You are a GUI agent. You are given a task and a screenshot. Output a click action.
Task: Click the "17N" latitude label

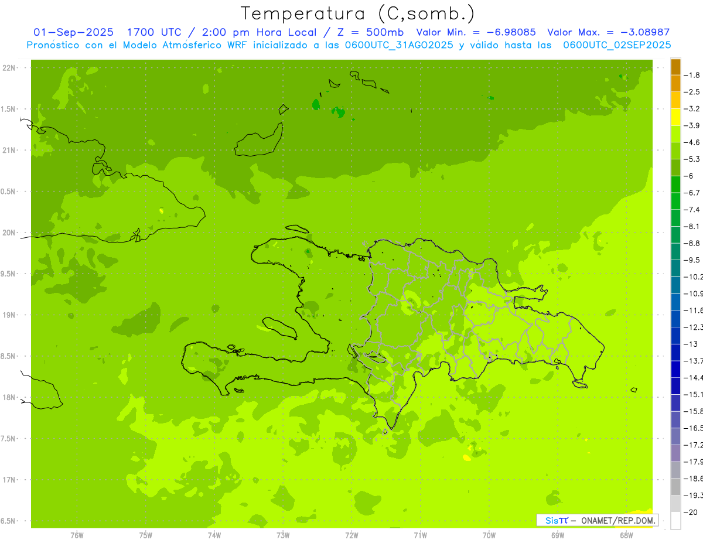pos(10,480)
